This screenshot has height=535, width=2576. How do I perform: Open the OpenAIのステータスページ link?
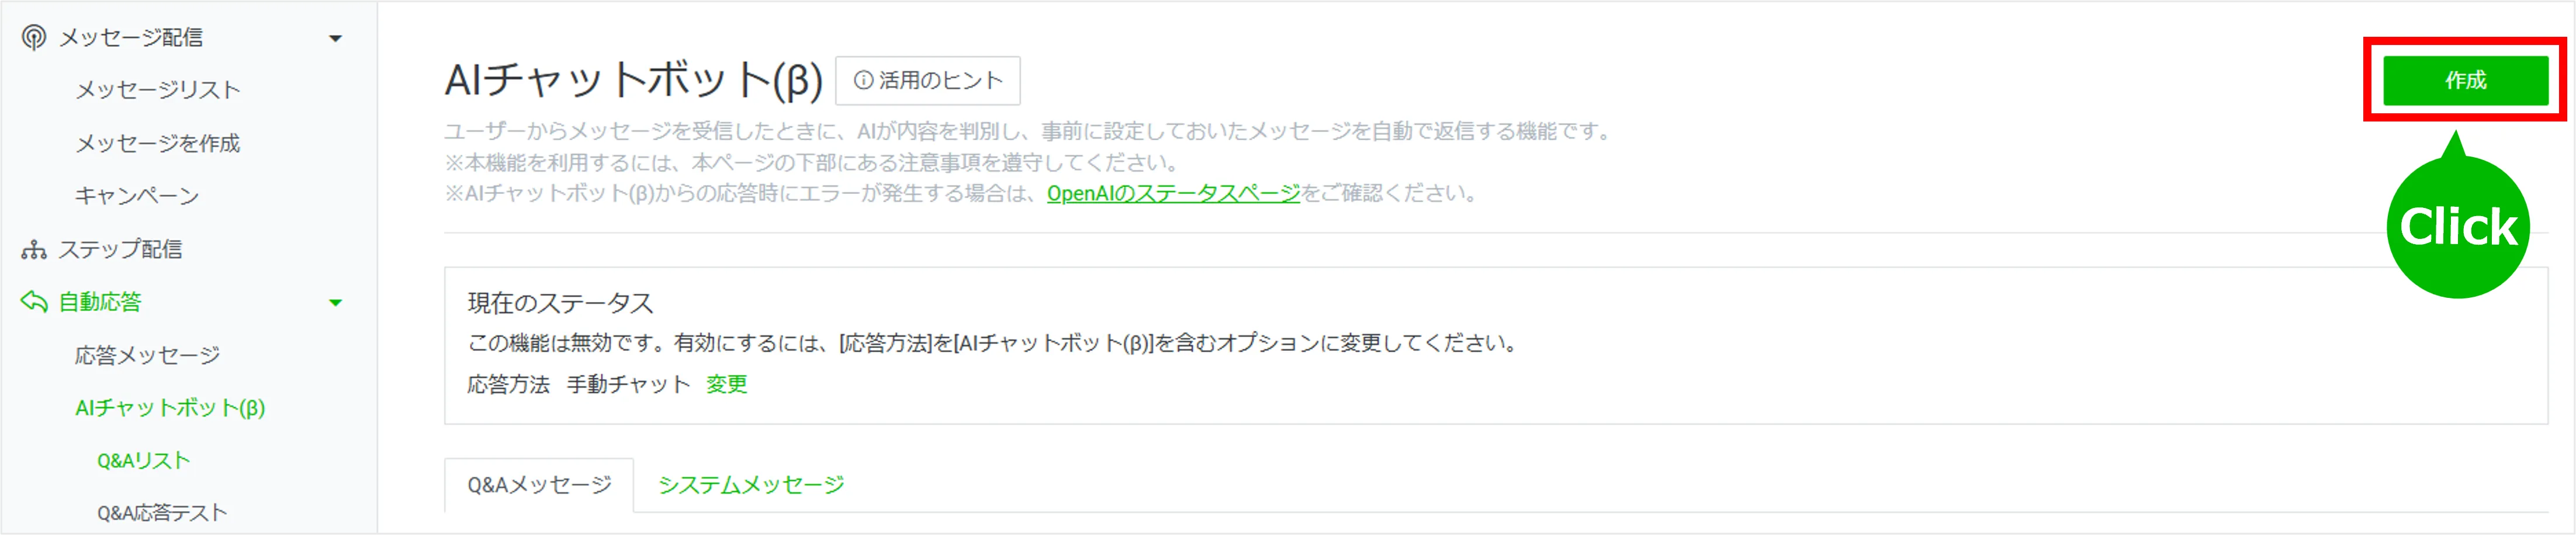tap(1173, 193)
